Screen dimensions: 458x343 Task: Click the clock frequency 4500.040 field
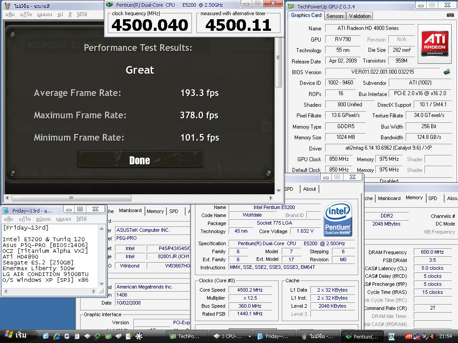(150, 25)
